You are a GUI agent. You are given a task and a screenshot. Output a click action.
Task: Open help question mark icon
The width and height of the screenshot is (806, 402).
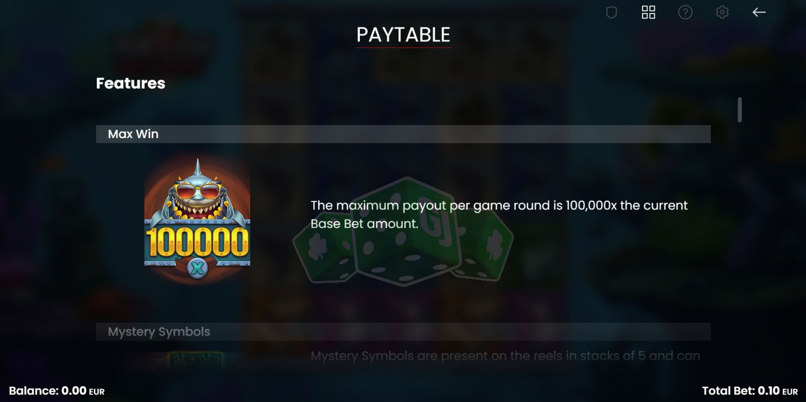[x=685, y=12]
